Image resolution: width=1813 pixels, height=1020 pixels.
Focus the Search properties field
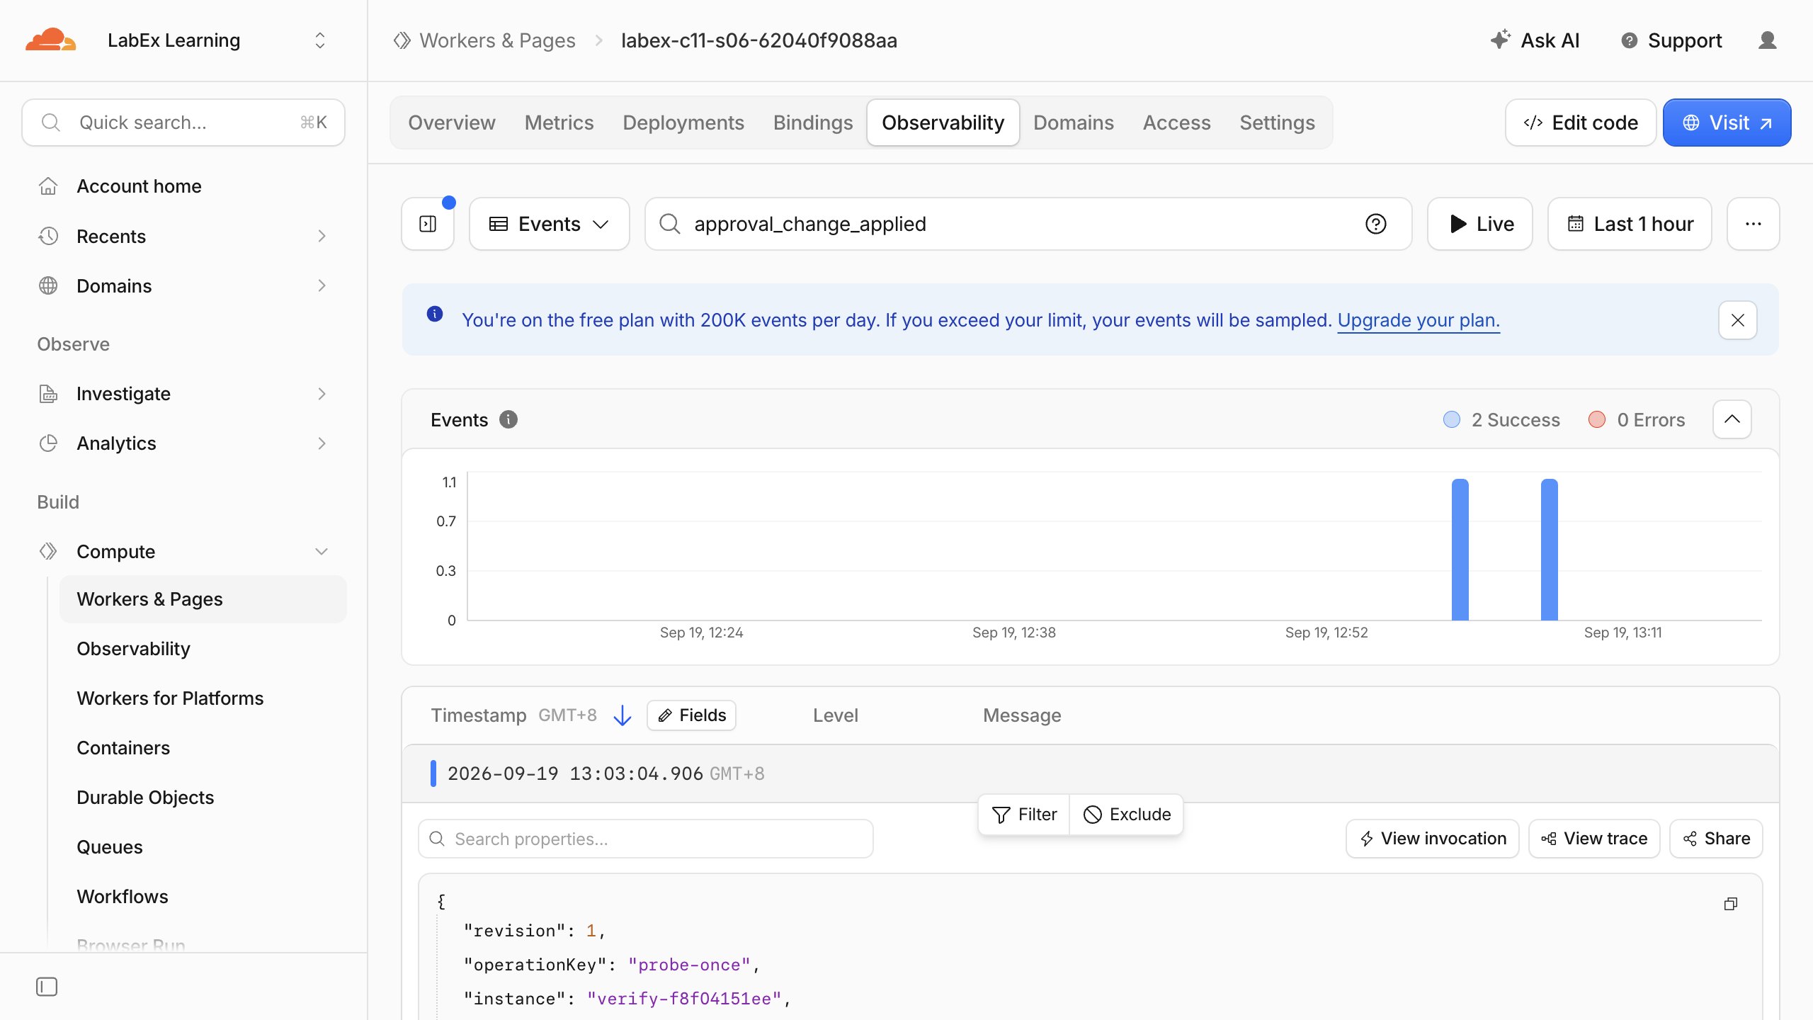click(646, 839)
